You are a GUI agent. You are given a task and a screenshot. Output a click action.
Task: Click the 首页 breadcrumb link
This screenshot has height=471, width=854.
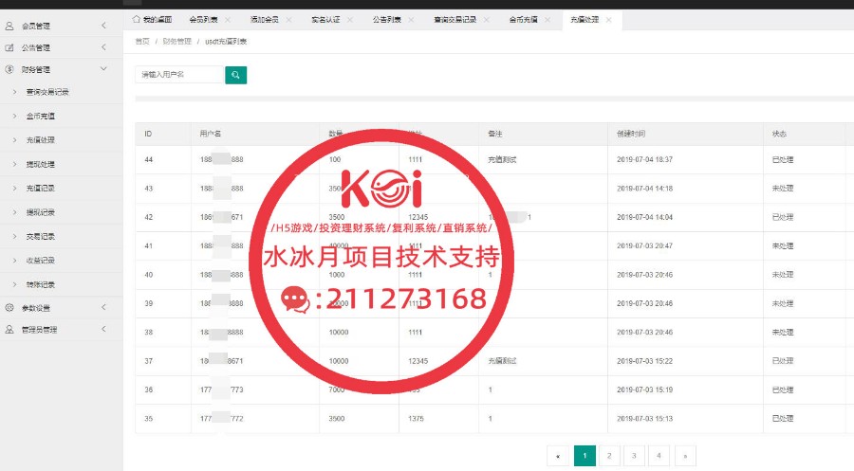click(x=142, y=42)
